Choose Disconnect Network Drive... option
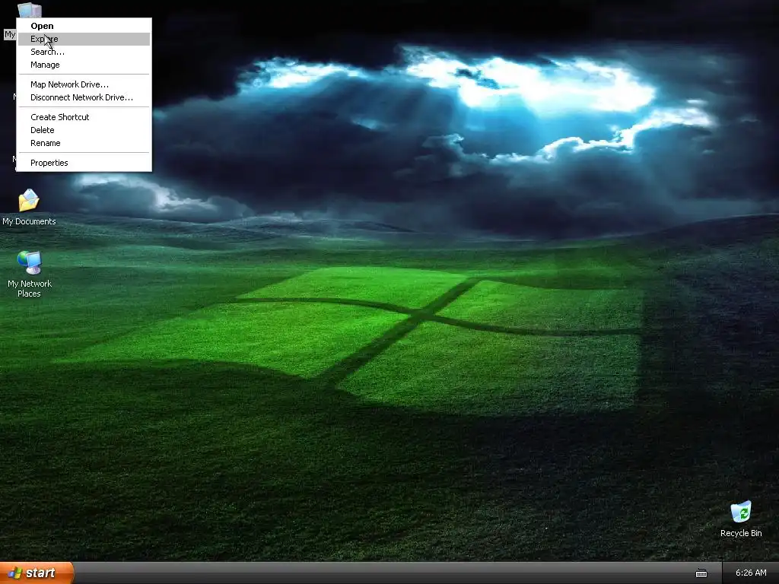 pyautogui.click(x=84, y=97)
